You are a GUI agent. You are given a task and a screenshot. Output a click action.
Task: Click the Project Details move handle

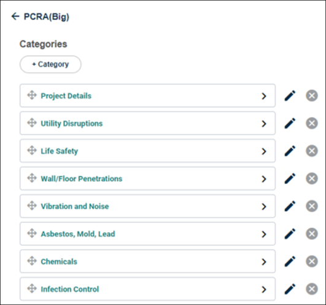click(x=32, y=95)
